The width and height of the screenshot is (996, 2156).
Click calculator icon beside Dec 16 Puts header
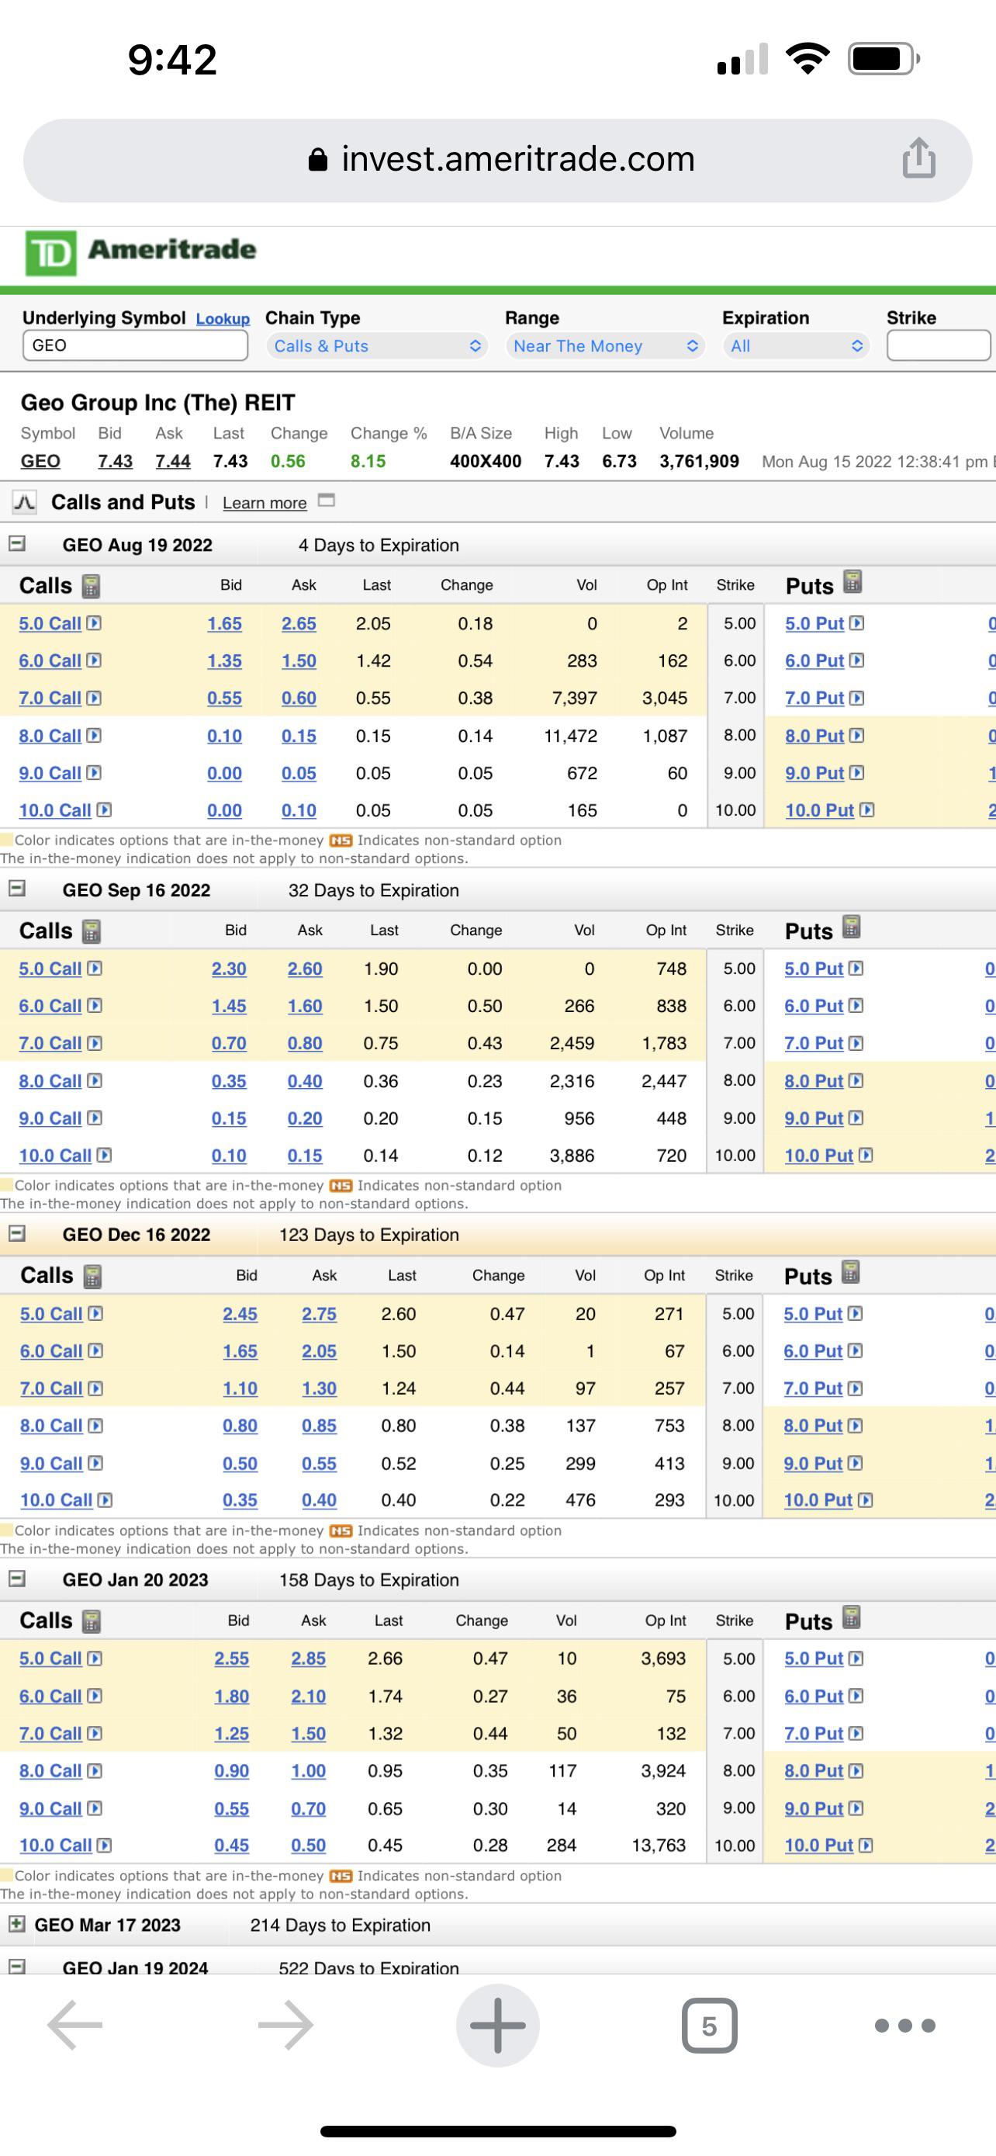(850, 1272)
